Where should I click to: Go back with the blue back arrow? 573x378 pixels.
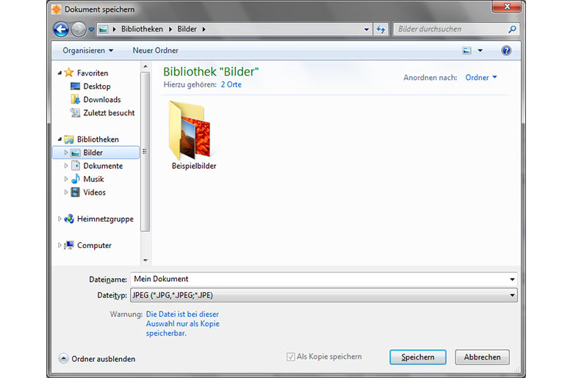61,29
